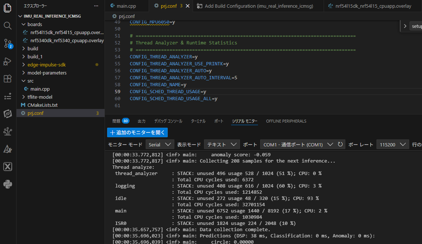Collapse the boards folder
The width and height of the screenshot is (422, 244).
click(x=34, y=24)
